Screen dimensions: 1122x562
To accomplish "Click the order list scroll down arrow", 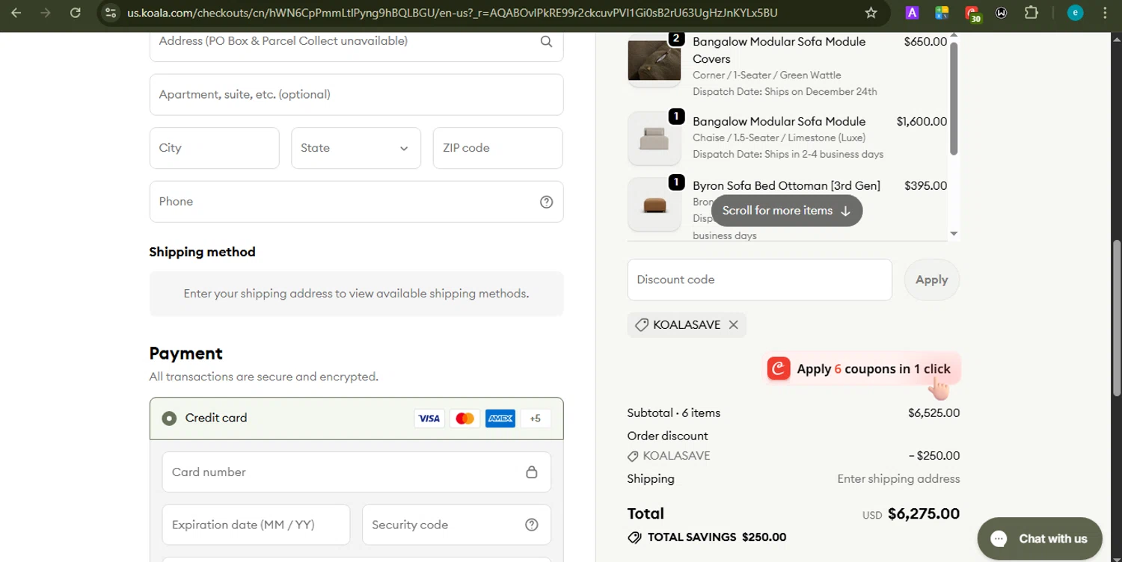I will point(954,234).
